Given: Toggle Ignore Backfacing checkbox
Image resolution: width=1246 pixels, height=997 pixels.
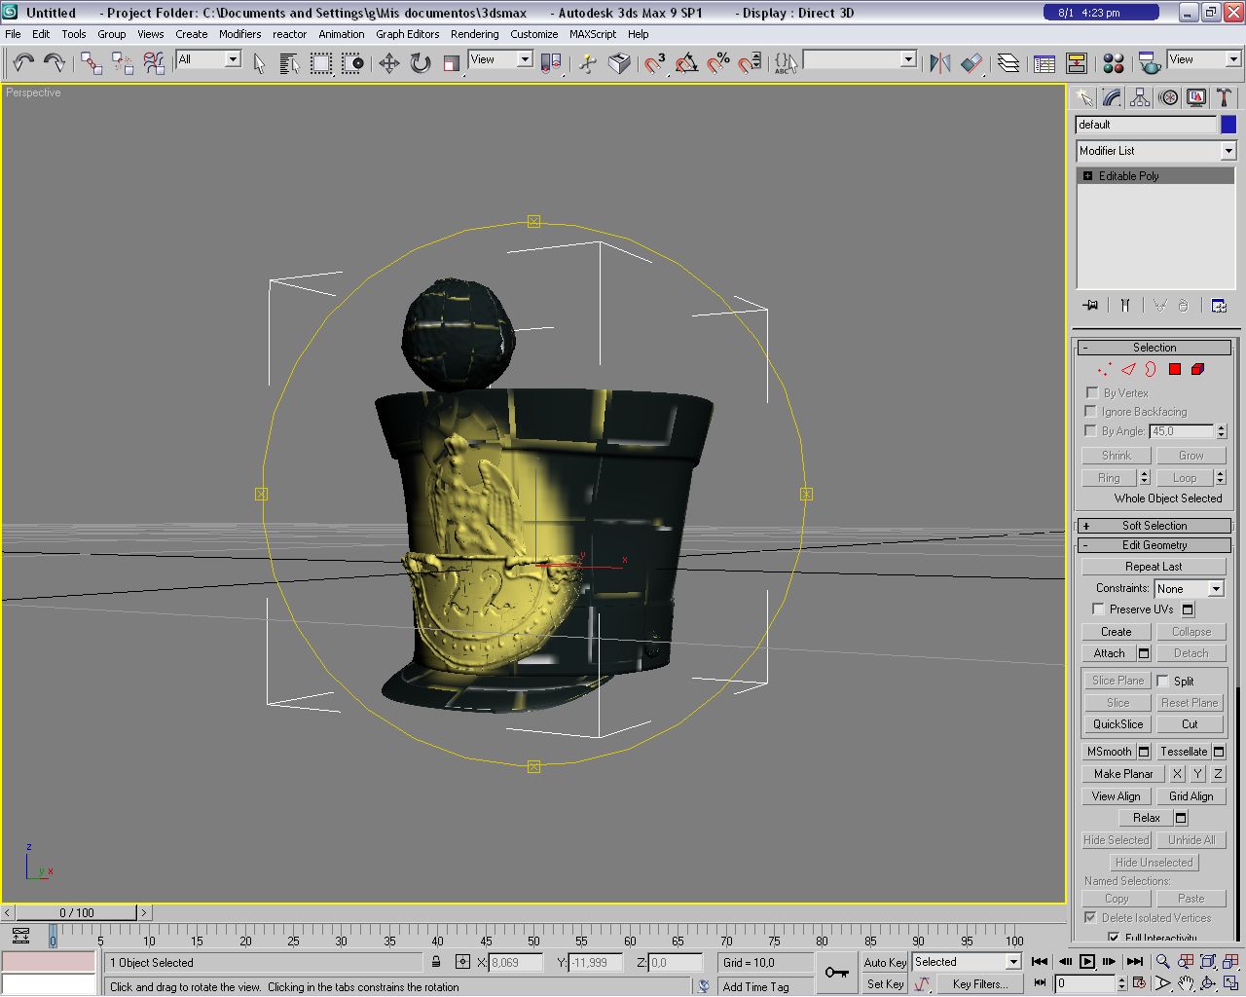Looking at the screenshot, I should [x=1091, y=411].
